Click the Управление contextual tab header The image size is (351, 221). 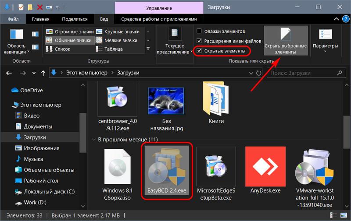tap(159, 8)
